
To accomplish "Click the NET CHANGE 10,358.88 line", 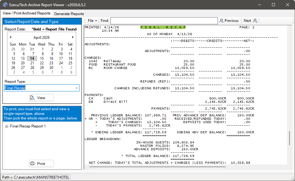I will (170, 163).
